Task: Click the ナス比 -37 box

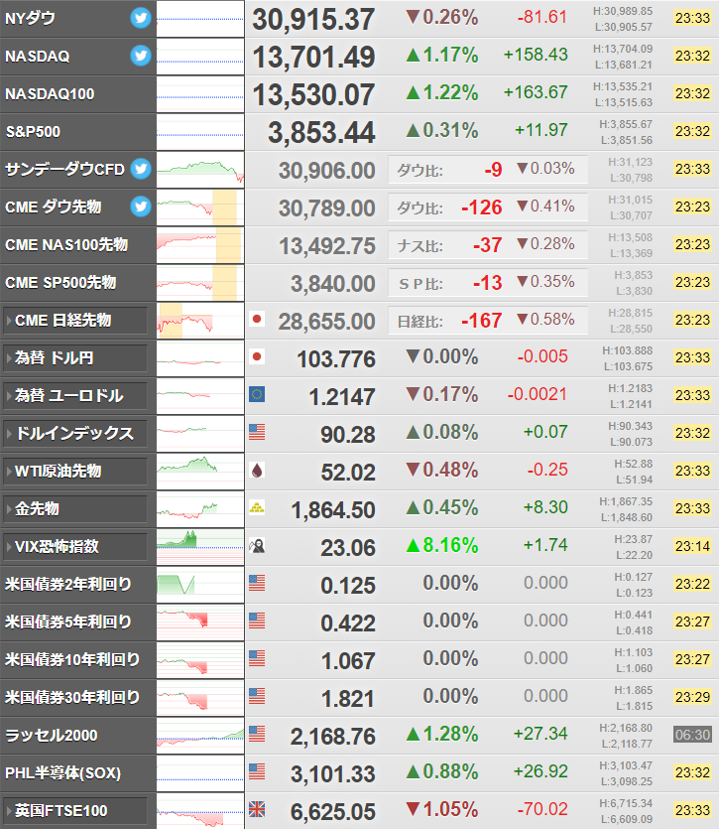Action: click(x=488, y=245)
